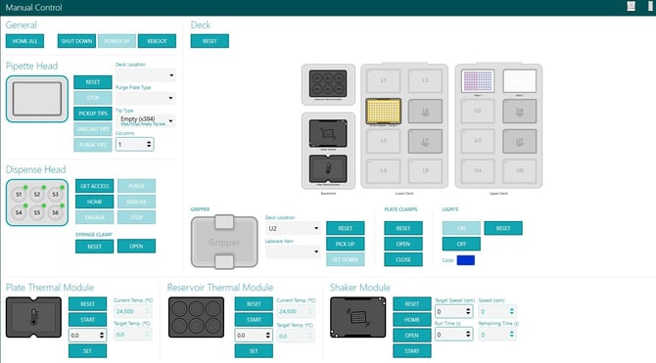Viewport: 656px width, 363px height.
Task: Click deck slot L1 on Lower Deck
Action: (383, 80)
